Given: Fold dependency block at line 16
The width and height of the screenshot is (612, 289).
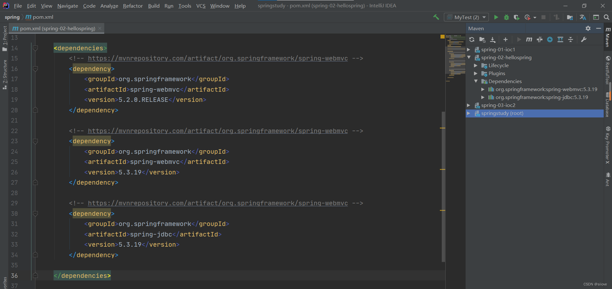Looking at the screenshot, I should tap(35, 69).
